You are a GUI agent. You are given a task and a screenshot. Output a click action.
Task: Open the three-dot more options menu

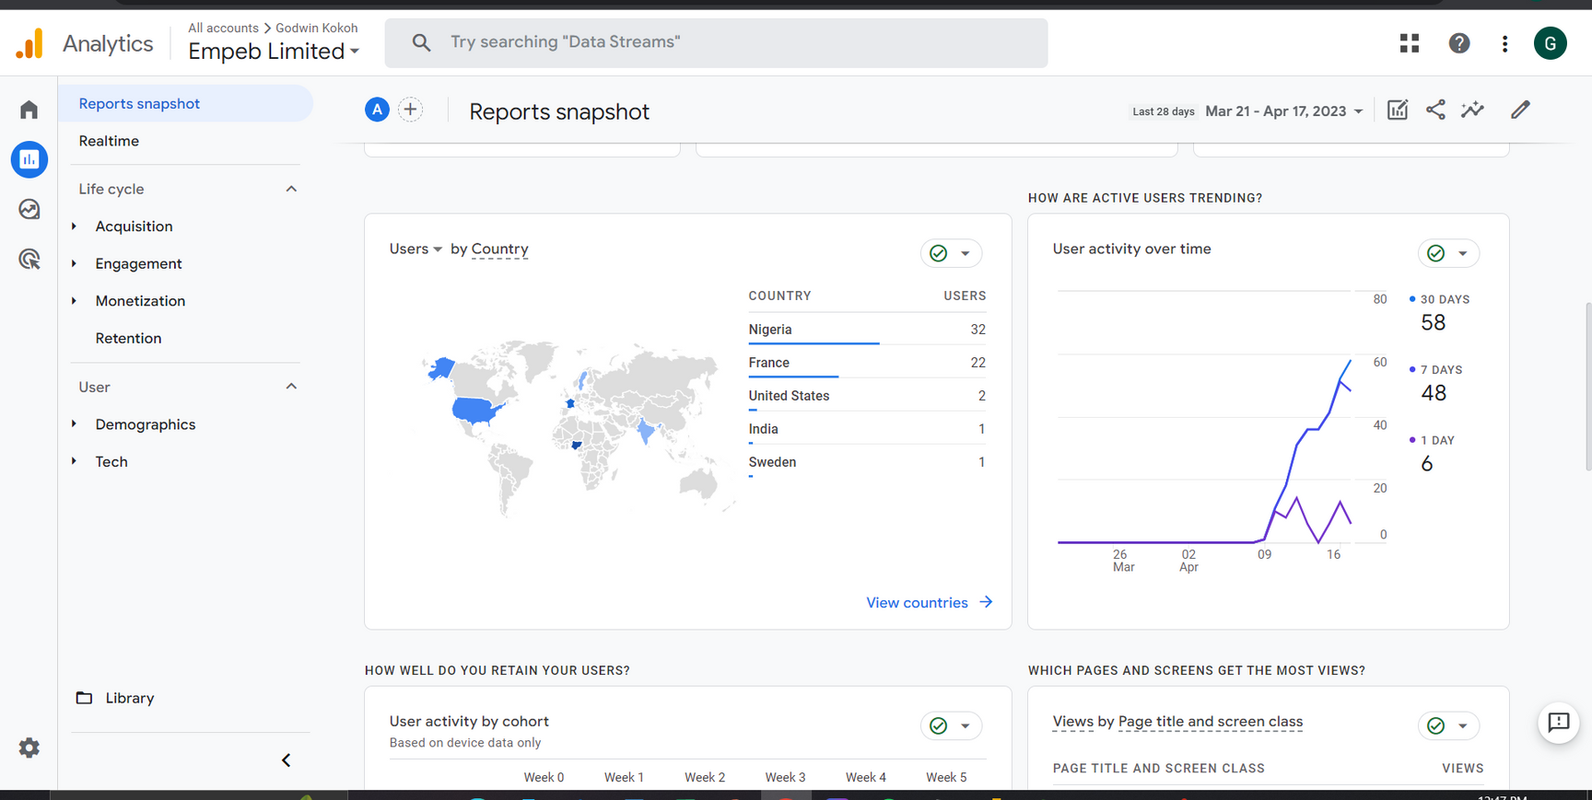1505,43
